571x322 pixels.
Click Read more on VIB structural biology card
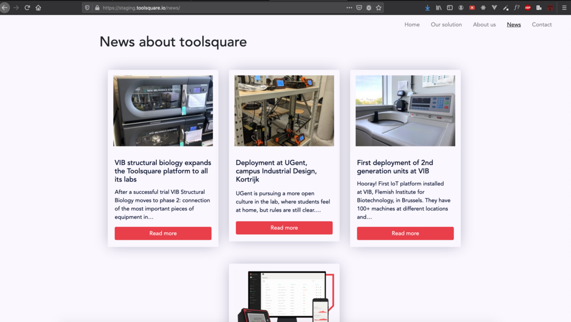click(x=163, y=234)
